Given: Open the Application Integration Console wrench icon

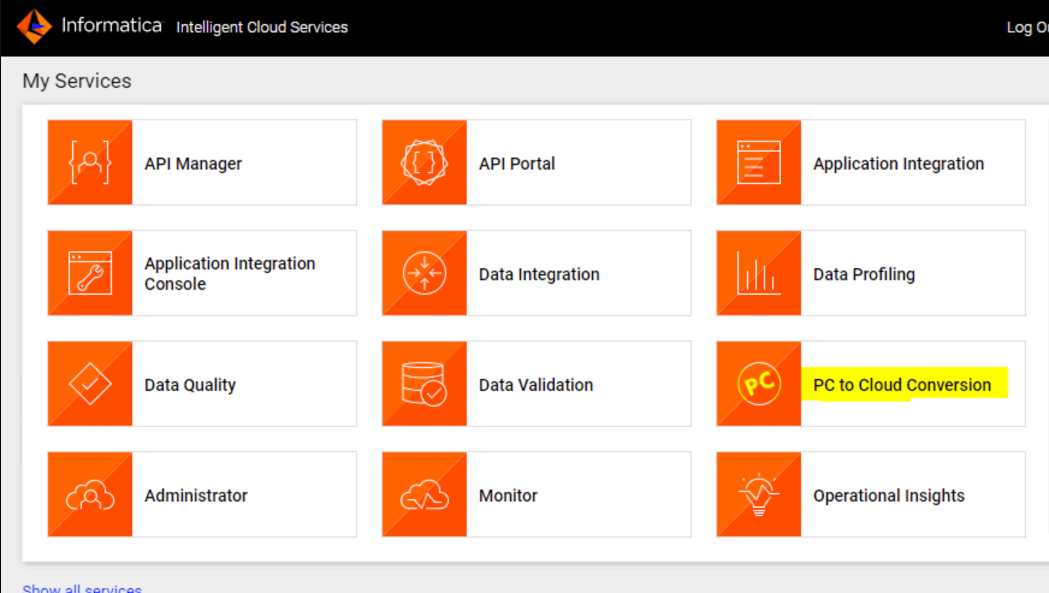Looking at the screenshot, I should click(x=90, y=273).
